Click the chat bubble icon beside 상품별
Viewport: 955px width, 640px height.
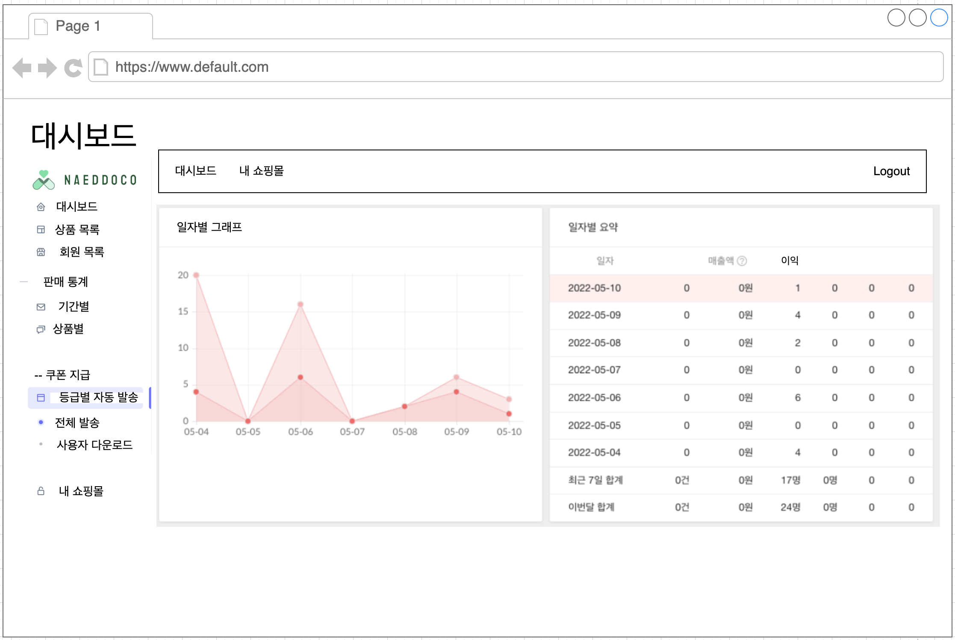pos(41,329)
